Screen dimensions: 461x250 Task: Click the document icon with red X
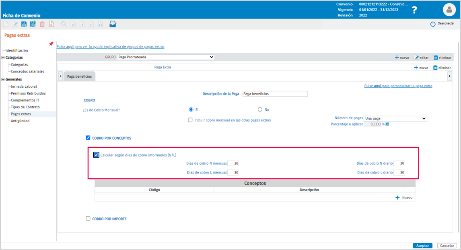[x=51, y=24]
